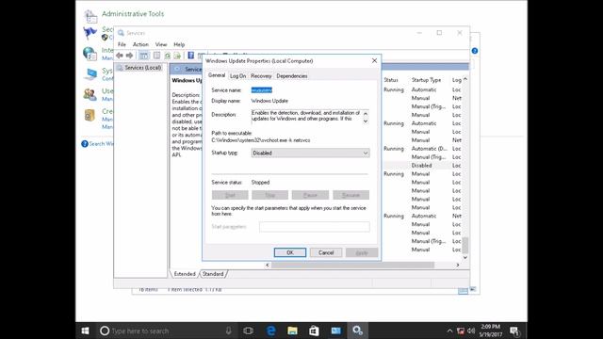
Task: Click the Forward arrow in Services toolbar
Action: (x=130, y=56)
